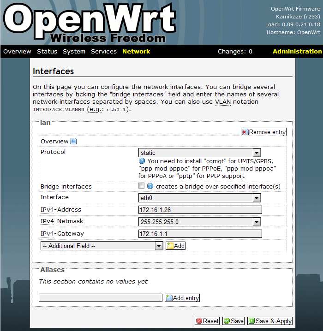Click the Interfaces page heading

point(53,71)
